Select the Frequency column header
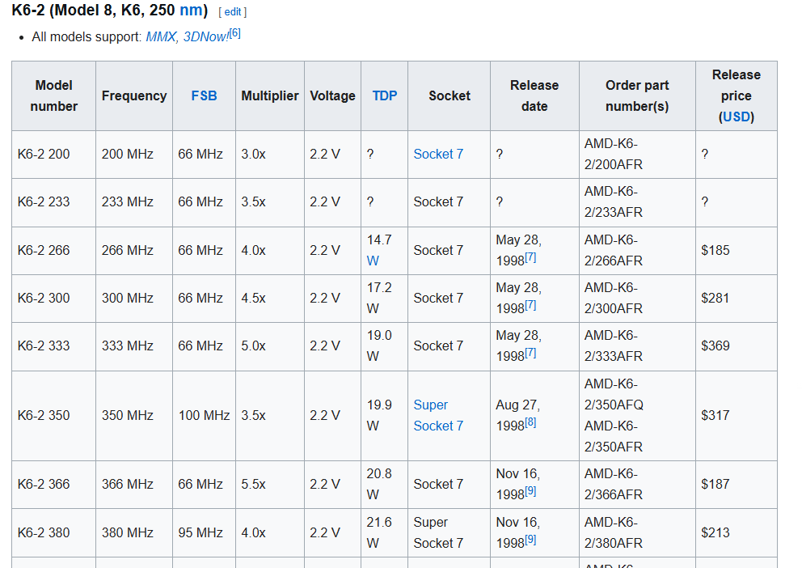Screen dimensions: 802x568 (x=134, y=95)
